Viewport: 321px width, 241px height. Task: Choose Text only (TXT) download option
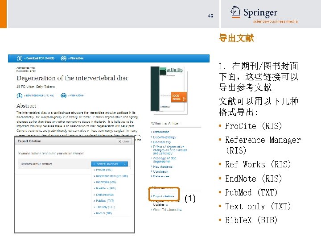click(x=104, y=207)
